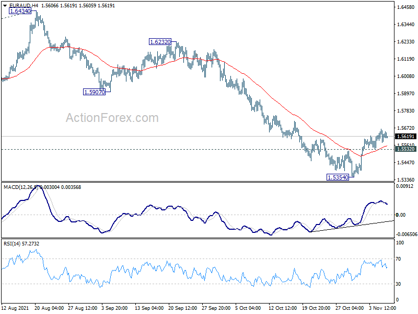Screen dimensions: 418x314
Task: Click the 1.58970 price axis value
Action: (x=406, y=94)
